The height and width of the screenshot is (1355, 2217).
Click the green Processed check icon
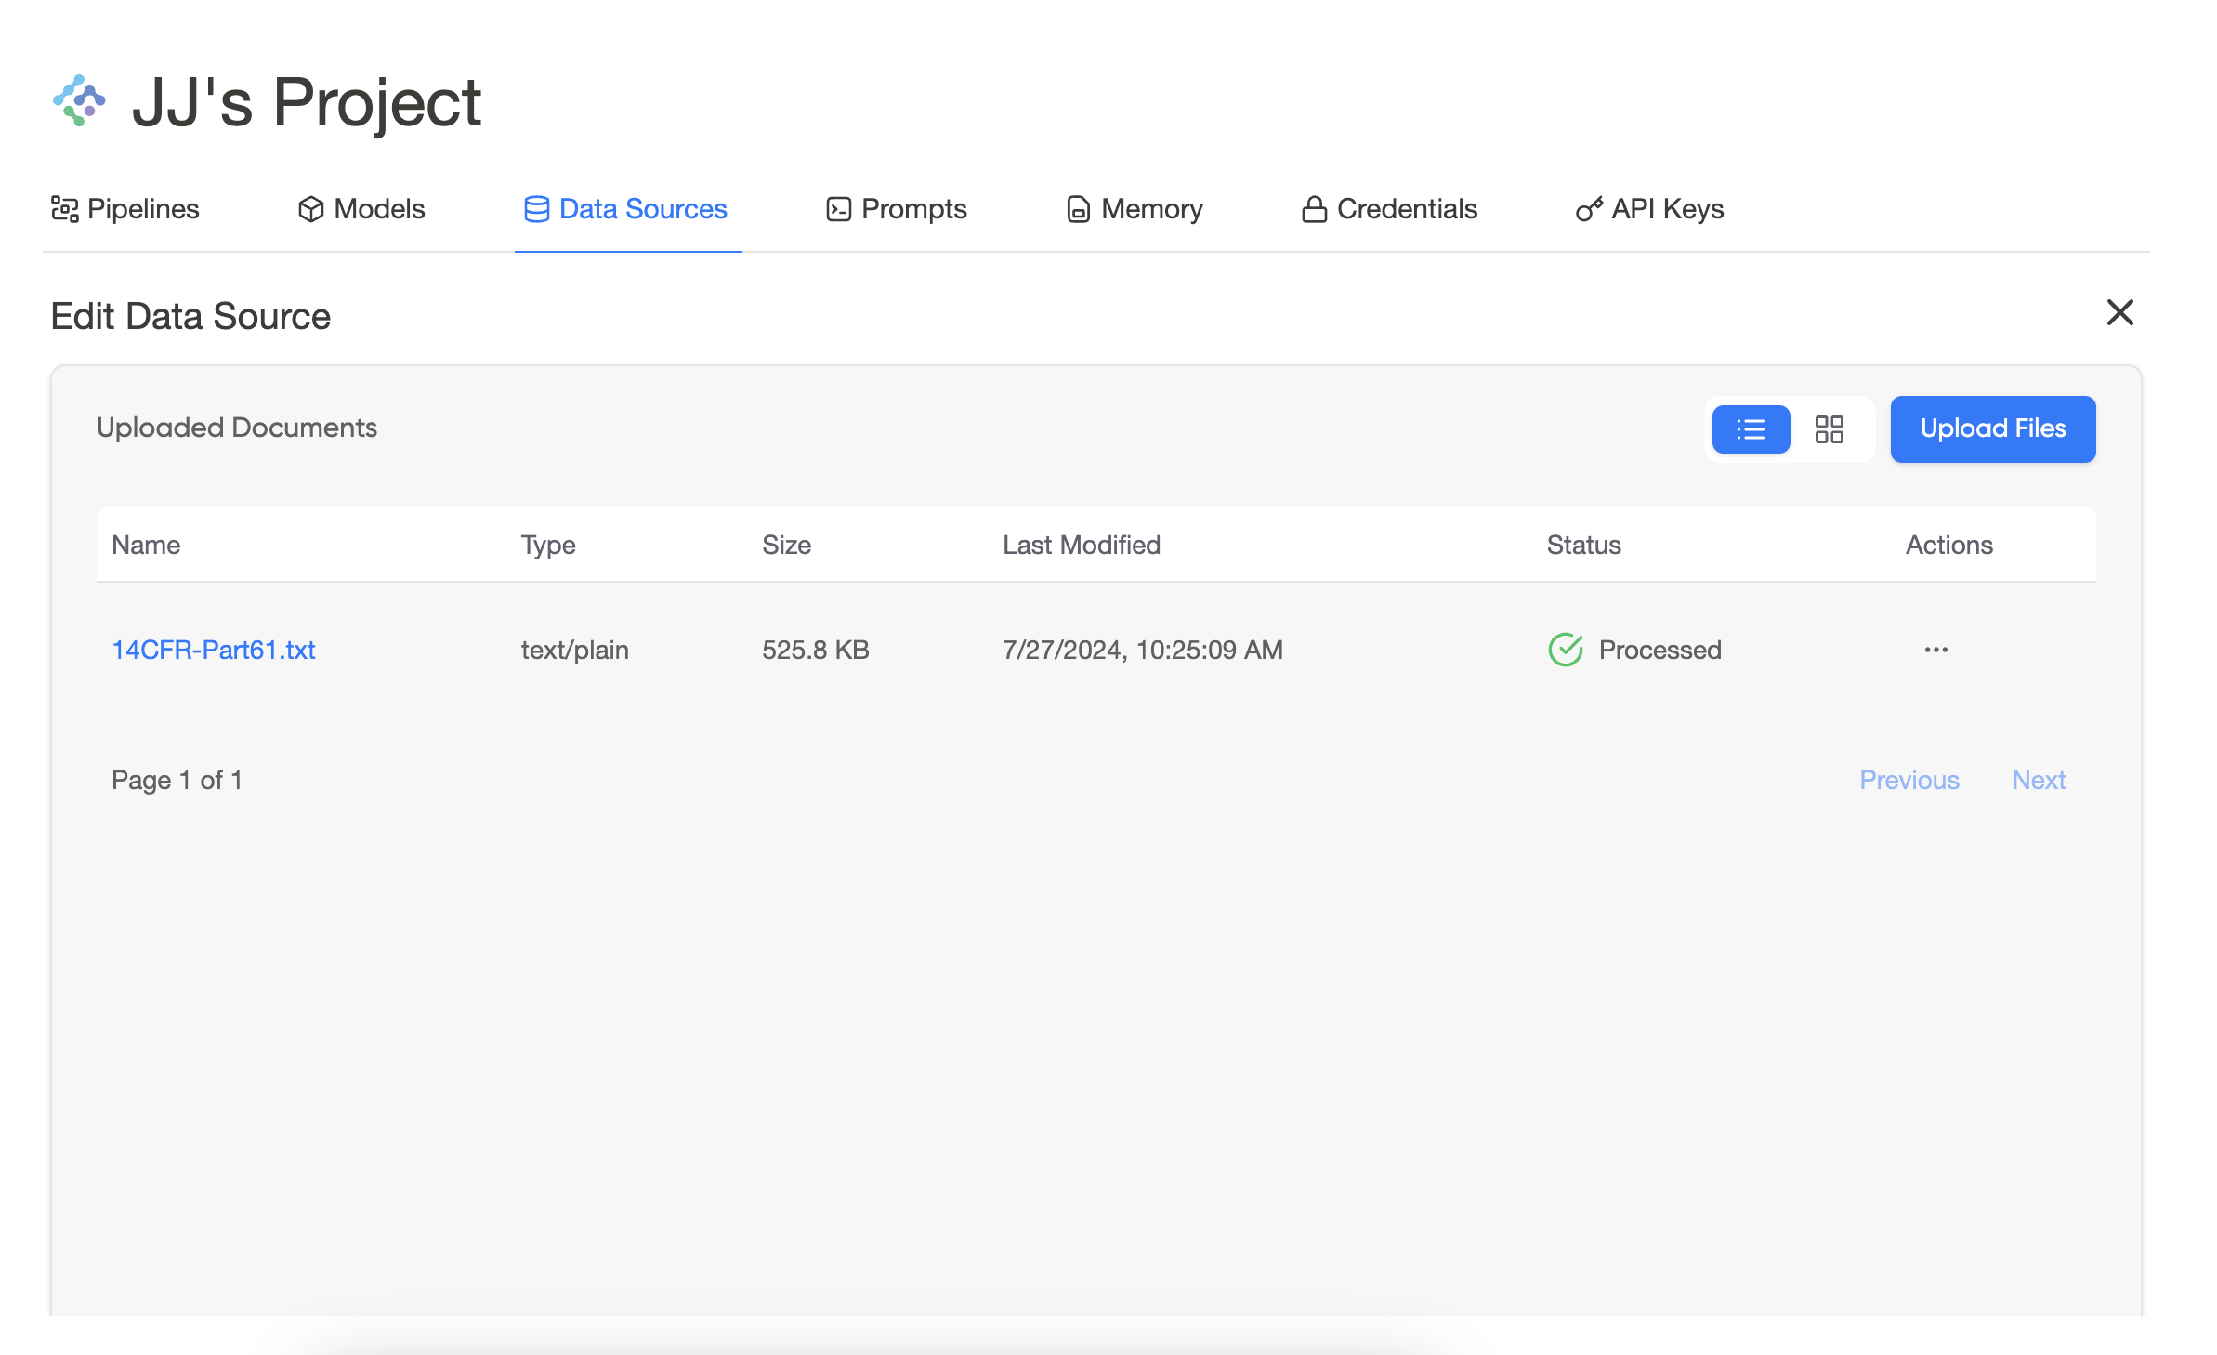[1566, 650]
